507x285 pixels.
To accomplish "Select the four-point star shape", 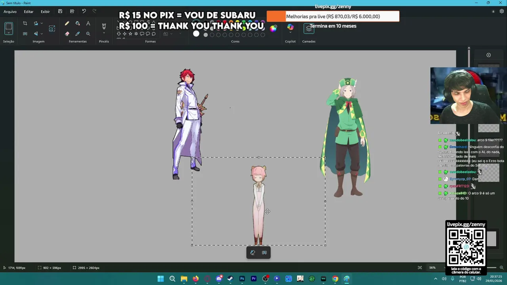I will pyautogui.click(x=124, y=34).
